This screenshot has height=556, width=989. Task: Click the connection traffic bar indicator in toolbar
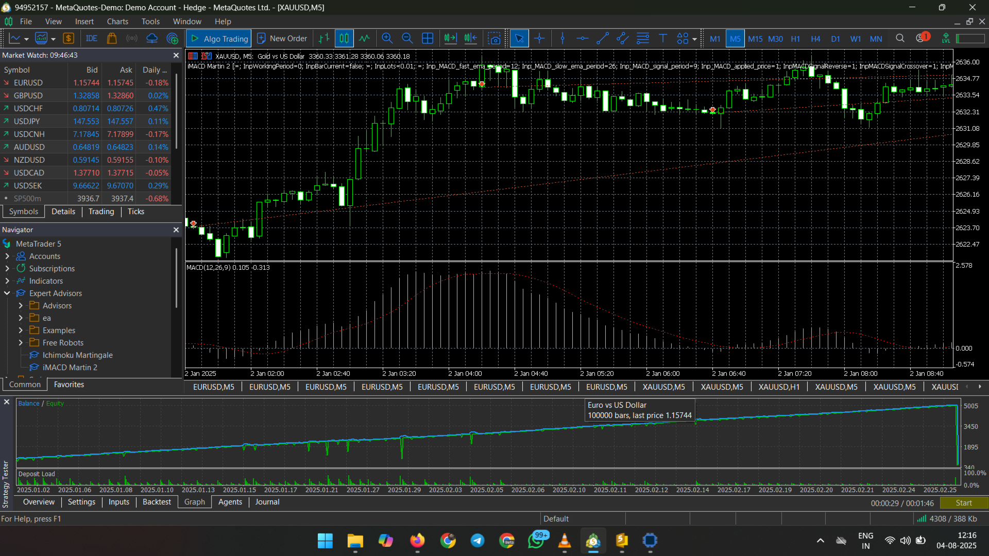tap(970, 39)
